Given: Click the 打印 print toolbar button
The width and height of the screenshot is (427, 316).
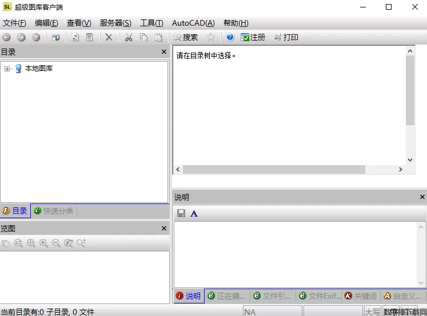Looking at the screenshot, I should [x=286, y=37].
